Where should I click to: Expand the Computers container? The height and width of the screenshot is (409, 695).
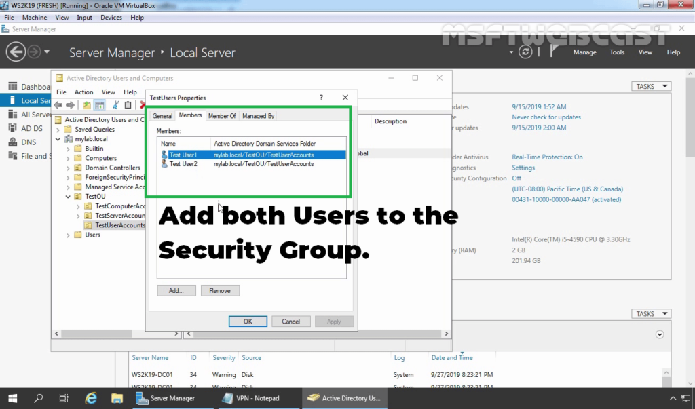click(69, 159)
